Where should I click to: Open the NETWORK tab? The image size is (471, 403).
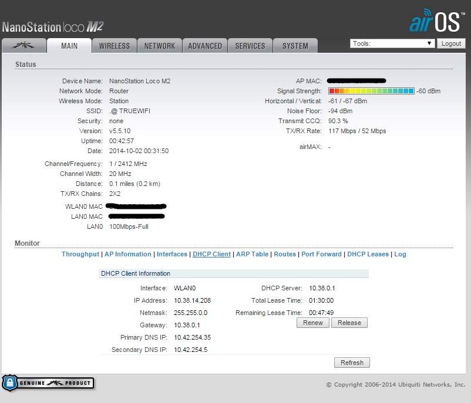(160, 46)
